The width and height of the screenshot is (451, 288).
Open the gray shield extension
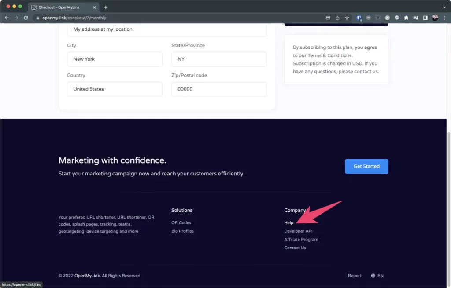click(369, 18)
